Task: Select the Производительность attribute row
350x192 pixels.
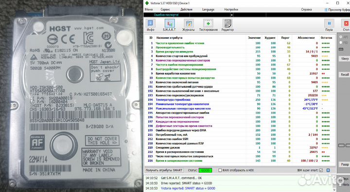Action: tap(240, 48)
